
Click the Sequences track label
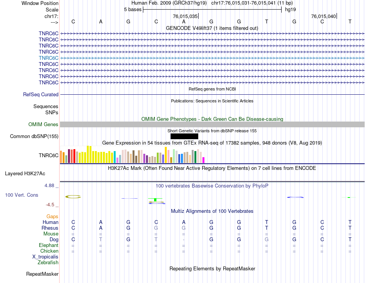tap(46, 107)
